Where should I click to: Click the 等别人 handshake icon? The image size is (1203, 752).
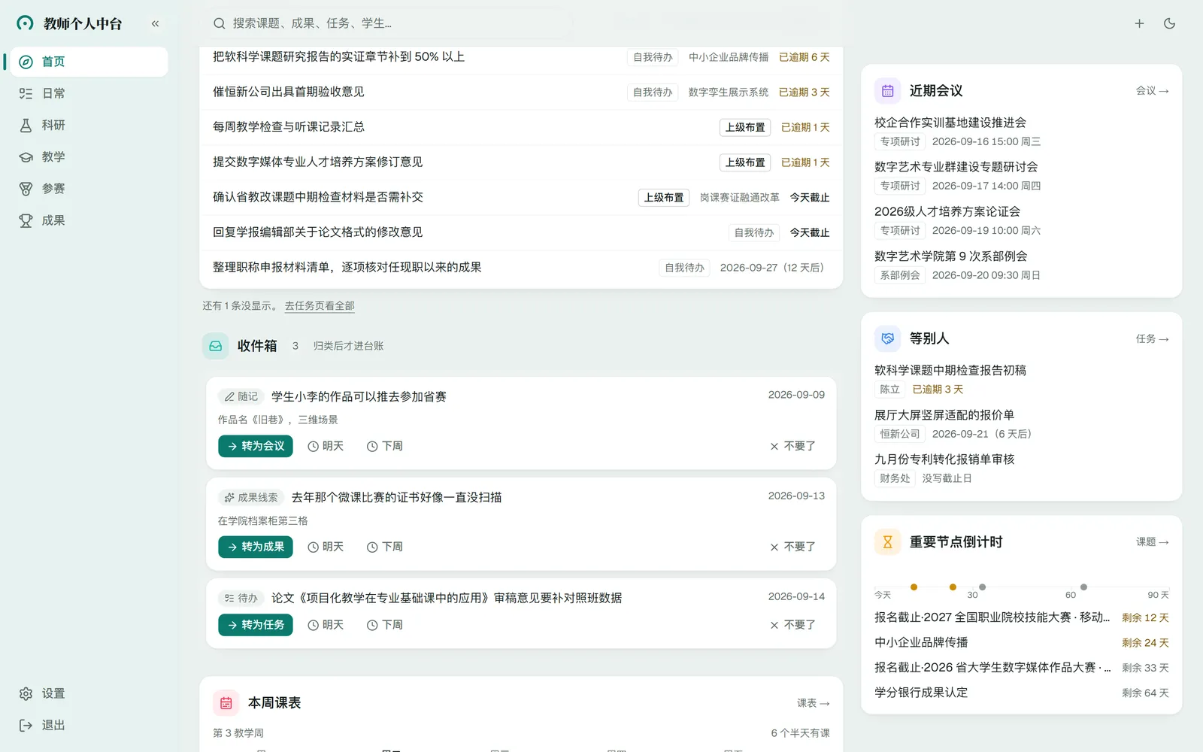coord(887,339)
